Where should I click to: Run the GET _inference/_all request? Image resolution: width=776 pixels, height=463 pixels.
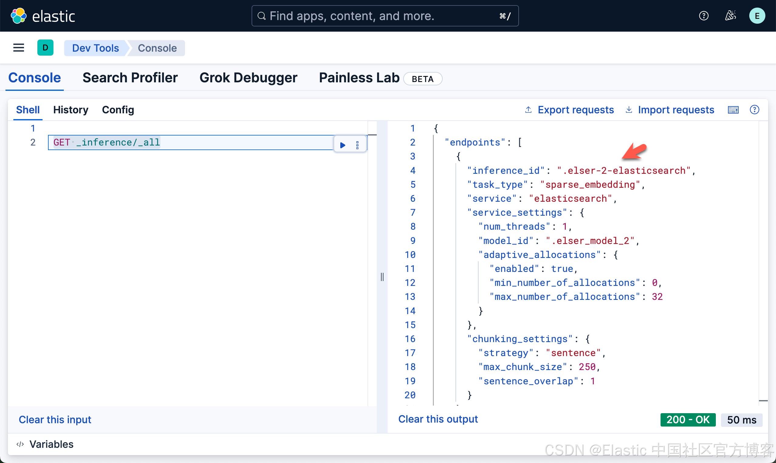tap(343, 145)
